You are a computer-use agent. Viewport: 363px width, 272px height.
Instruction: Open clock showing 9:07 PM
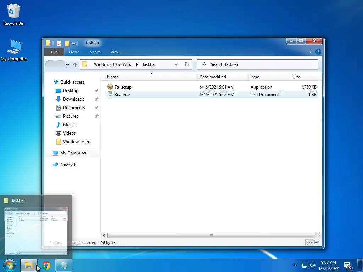click(x=329, y=265)
